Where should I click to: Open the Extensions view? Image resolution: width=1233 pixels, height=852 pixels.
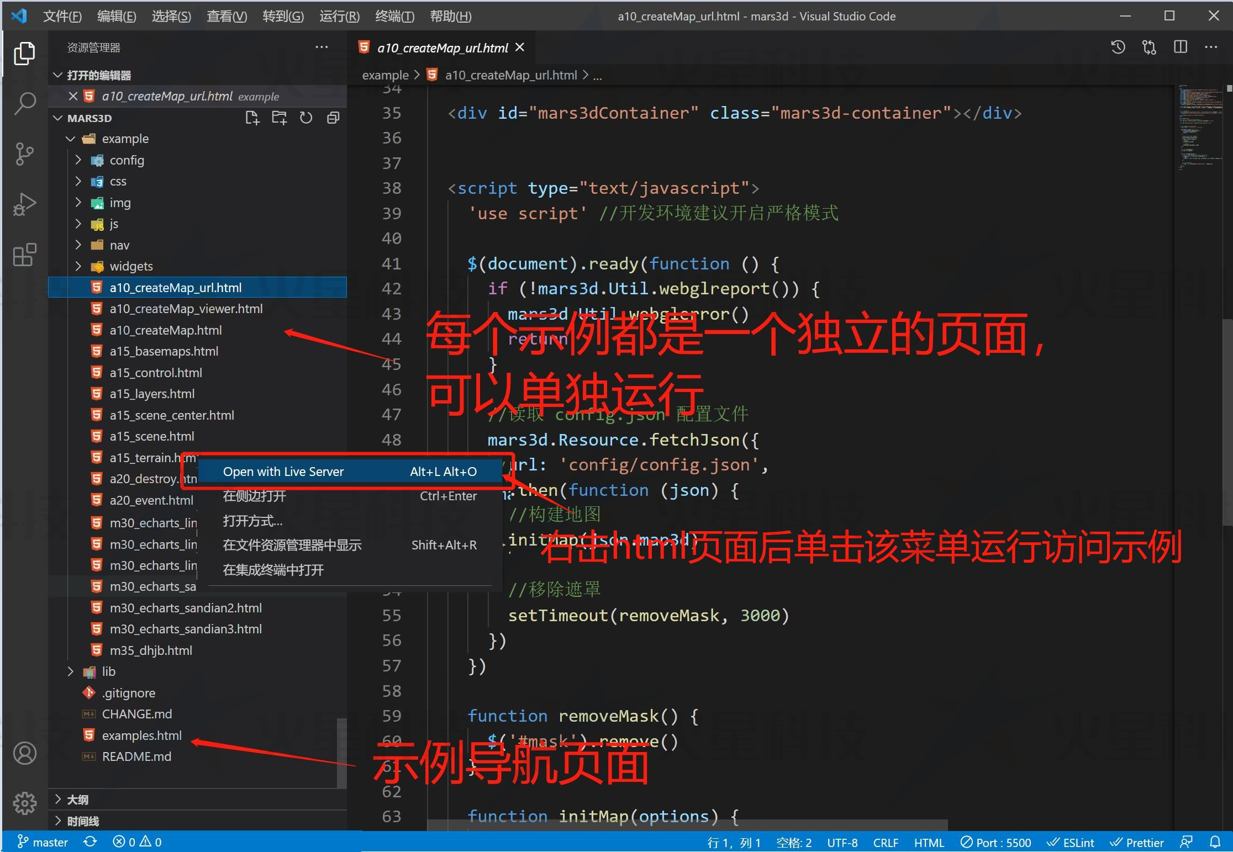point(24,255)
